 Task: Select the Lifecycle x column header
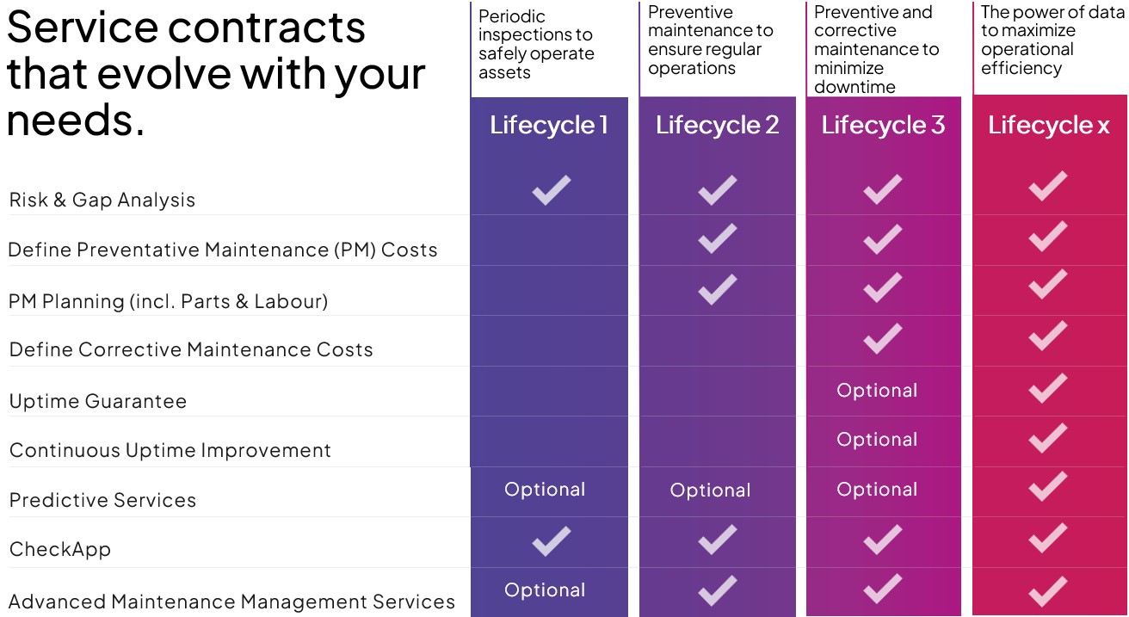click(x=1049, y=126)
